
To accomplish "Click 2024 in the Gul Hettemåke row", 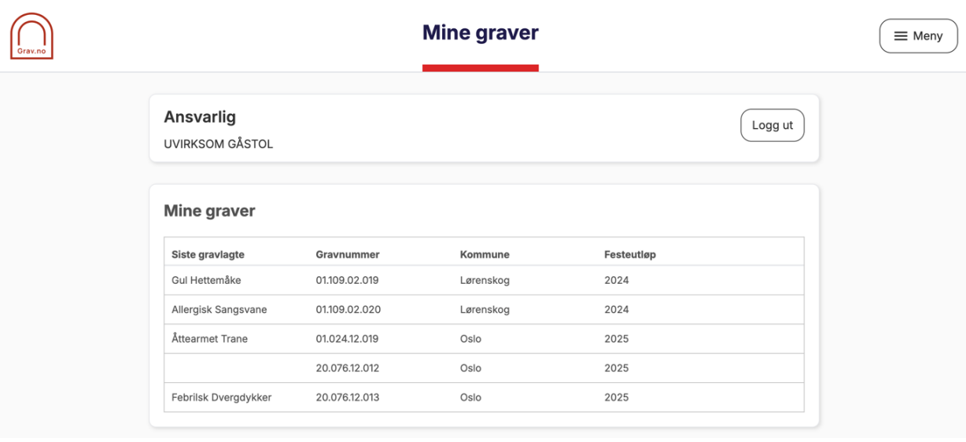I will (617, 281).
